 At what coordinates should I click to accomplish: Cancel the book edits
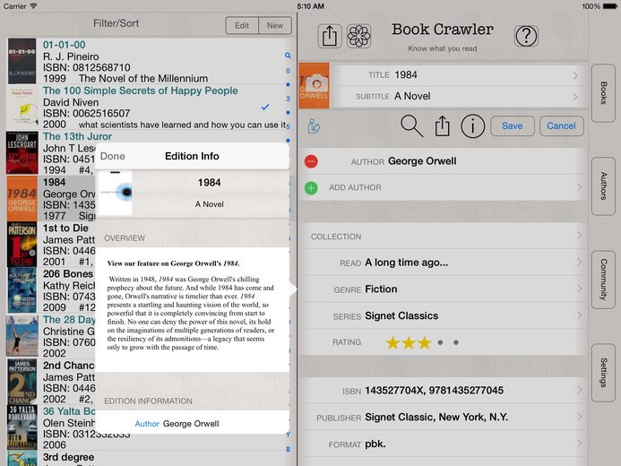click(561, 125)
